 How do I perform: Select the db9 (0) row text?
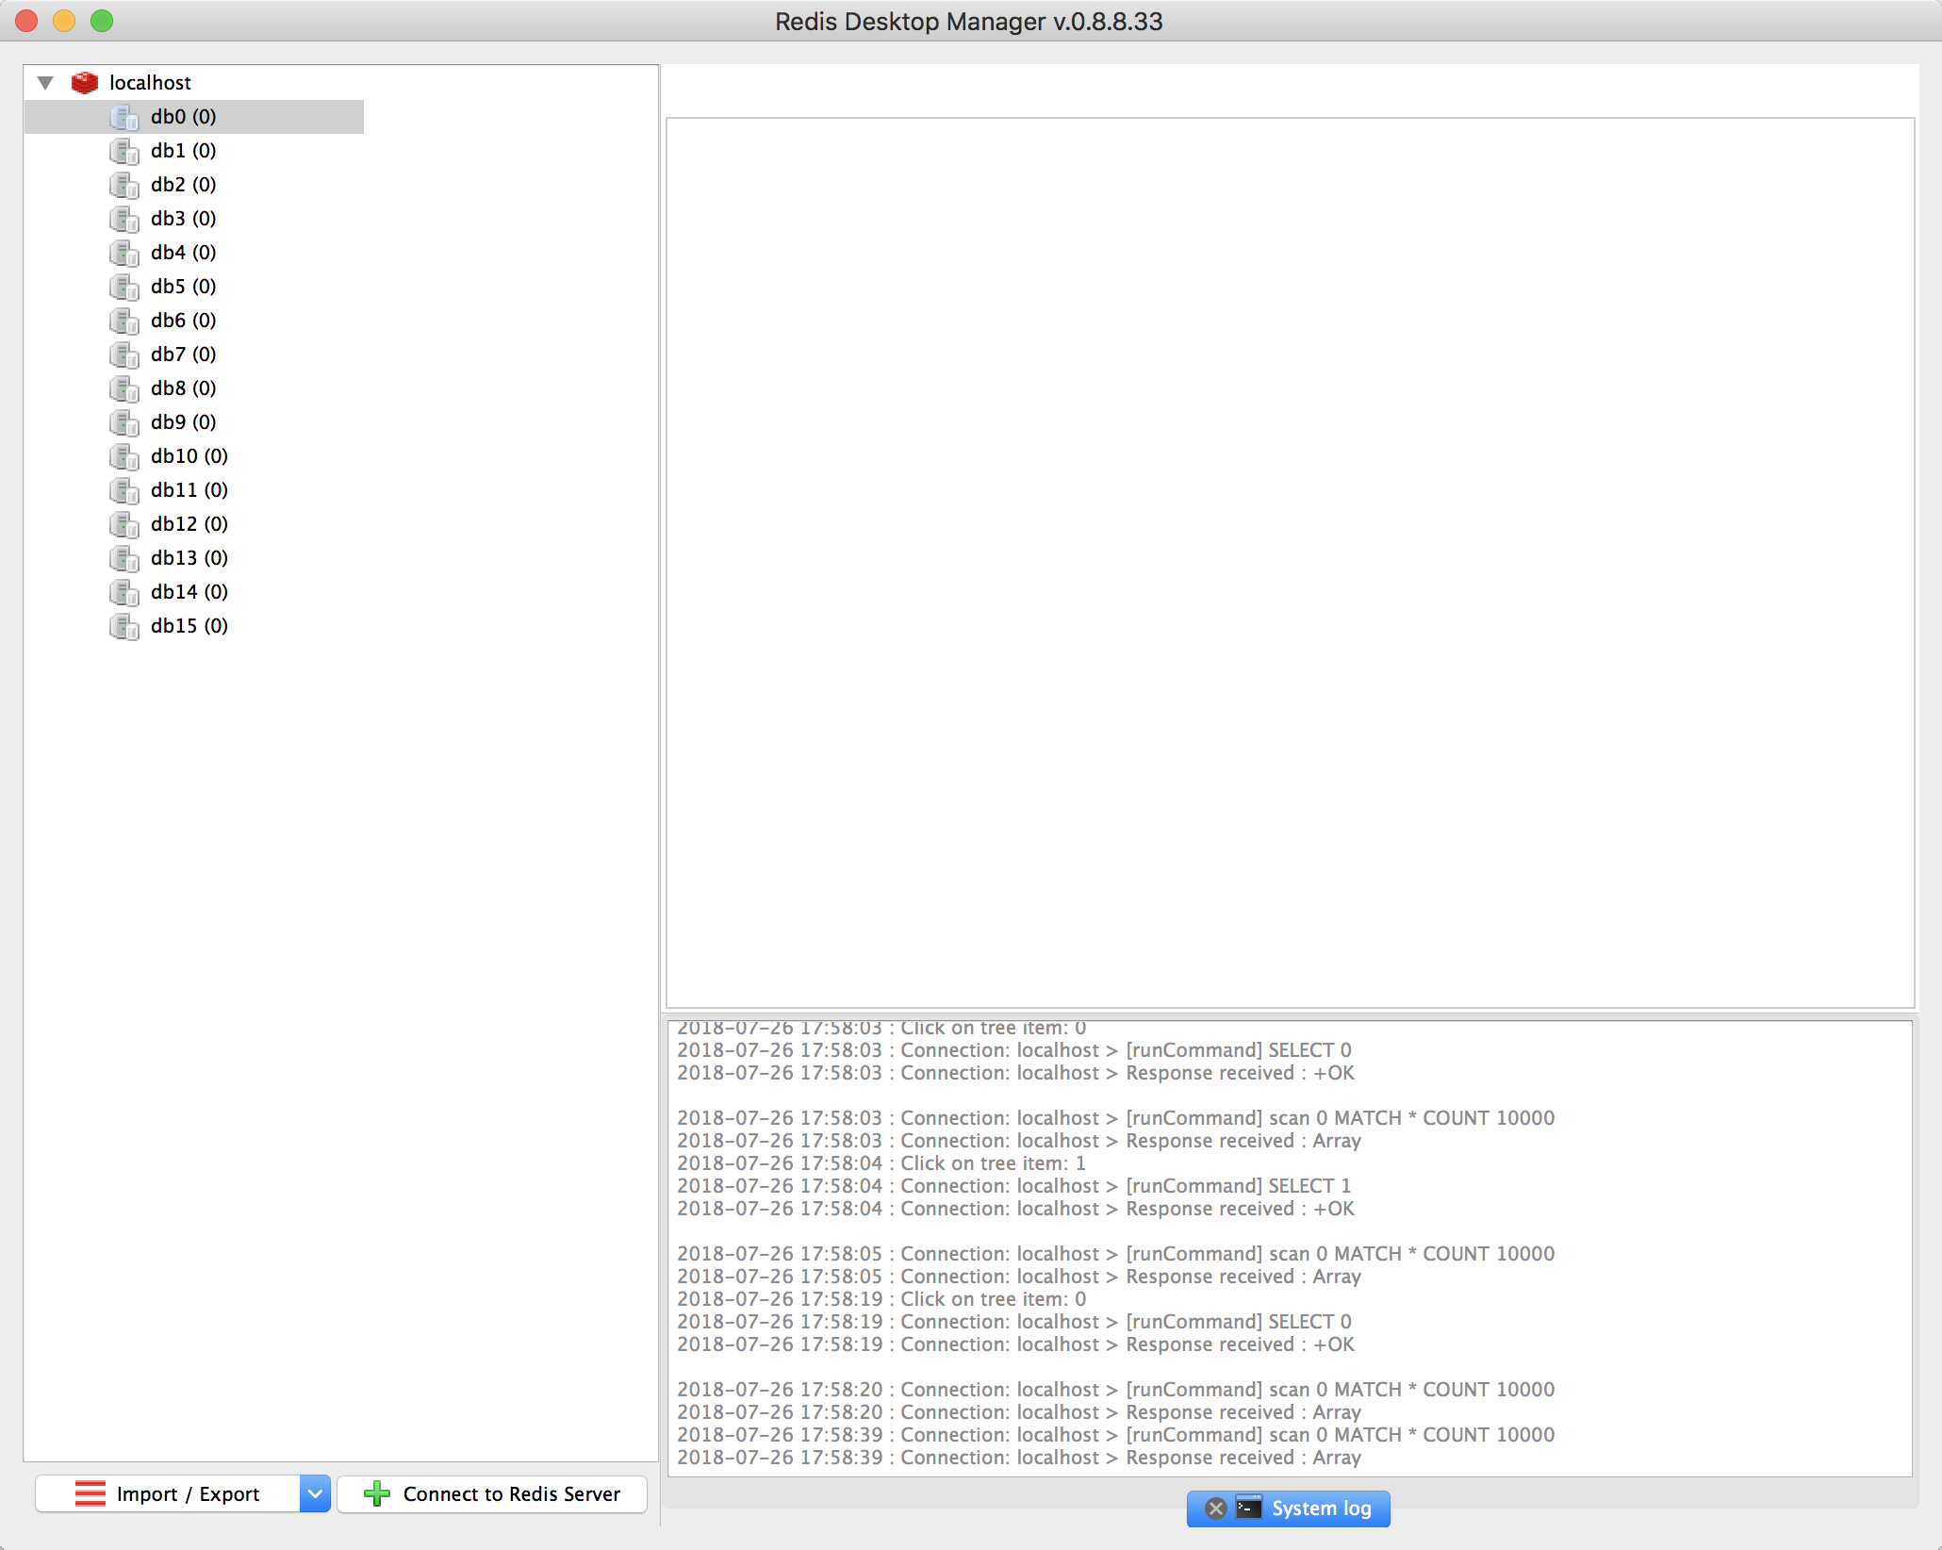(184, 422)
